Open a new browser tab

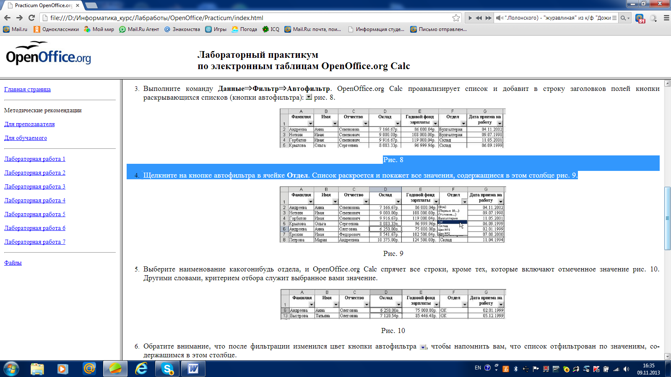tap(91, 5)
